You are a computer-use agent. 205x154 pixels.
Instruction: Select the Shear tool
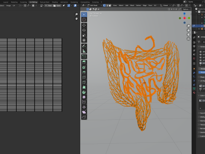click(84, 112)
